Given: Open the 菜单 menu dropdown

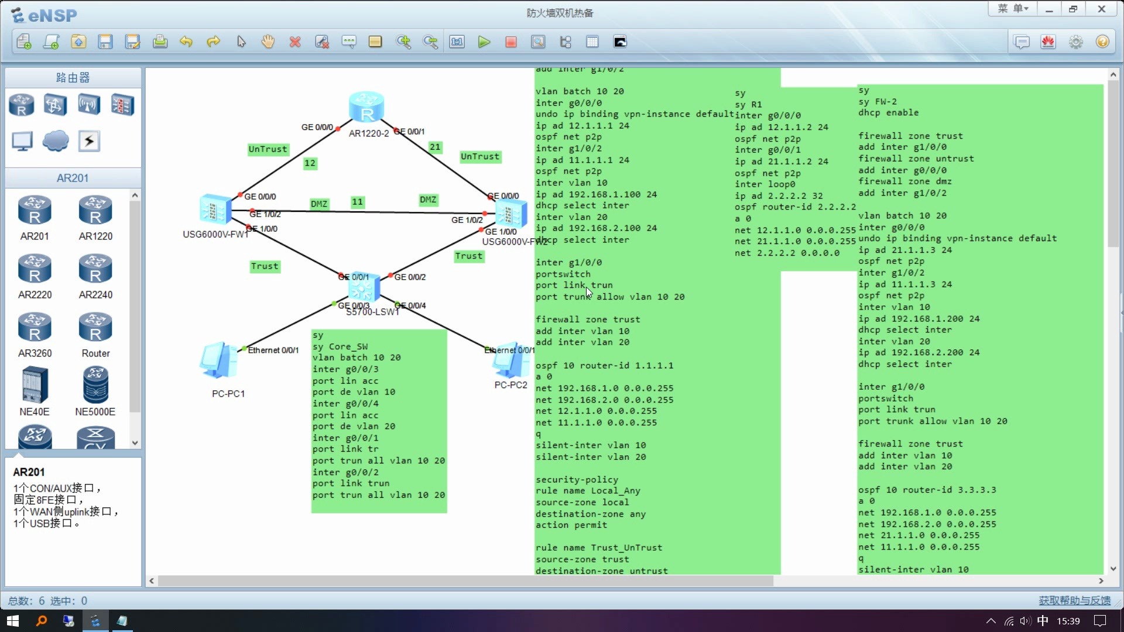Looking at the screenshot, I should [1013, 9].
